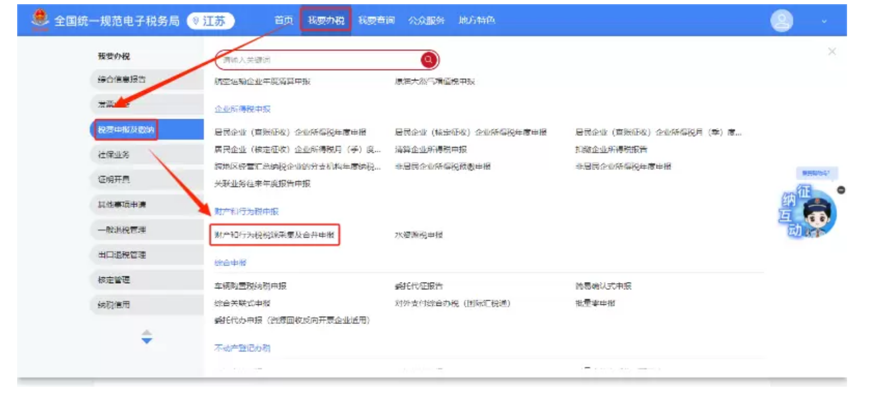Screen dimensions: 873x393
Task: Open 委托代办申报(资源回收反向开票企业适用)
Action: point(292,320)
